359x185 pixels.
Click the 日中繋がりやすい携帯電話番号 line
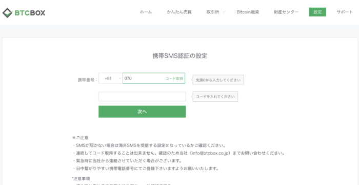tap(146, 169)
